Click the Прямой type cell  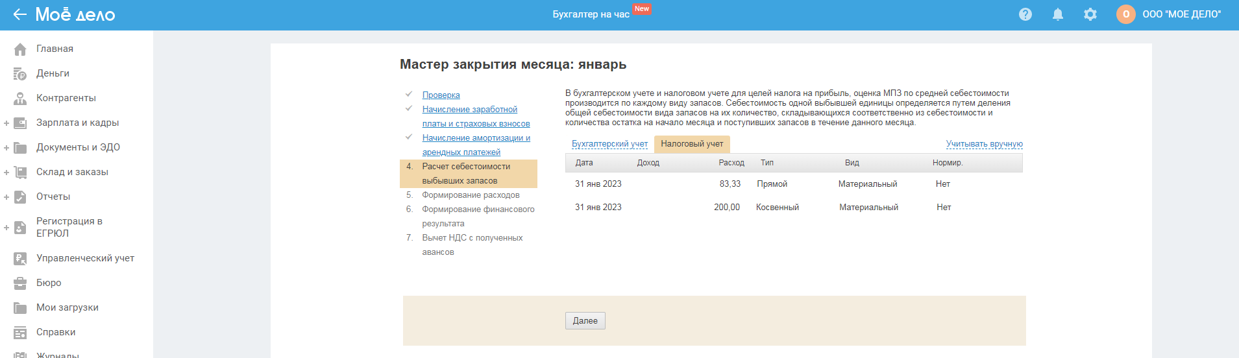click(x=772, y=184)
